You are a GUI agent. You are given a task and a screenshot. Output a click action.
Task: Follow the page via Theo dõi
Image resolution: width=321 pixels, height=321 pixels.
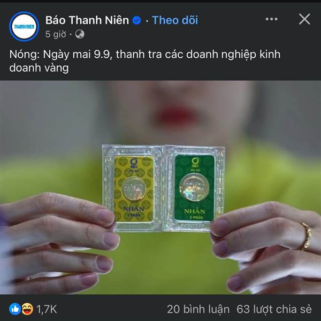[x=175, y=20]
